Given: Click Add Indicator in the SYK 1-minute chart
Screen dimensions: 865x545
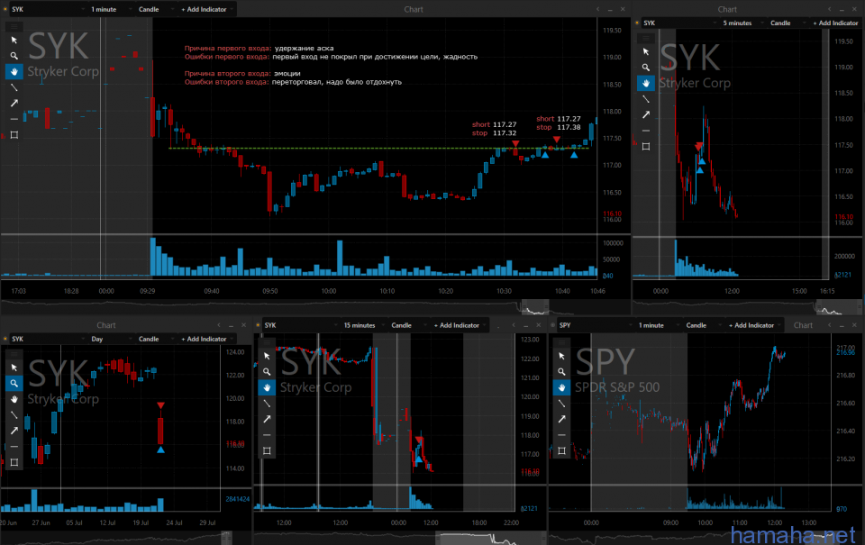Looking at the screenshot, I should tap(207, 9).
